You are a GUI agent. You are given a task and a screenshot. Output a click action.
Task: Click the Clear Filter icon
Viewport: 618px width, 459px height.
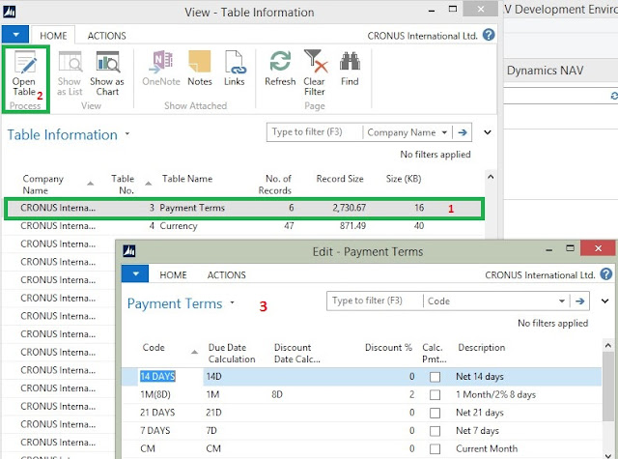[x=315, y=62]
